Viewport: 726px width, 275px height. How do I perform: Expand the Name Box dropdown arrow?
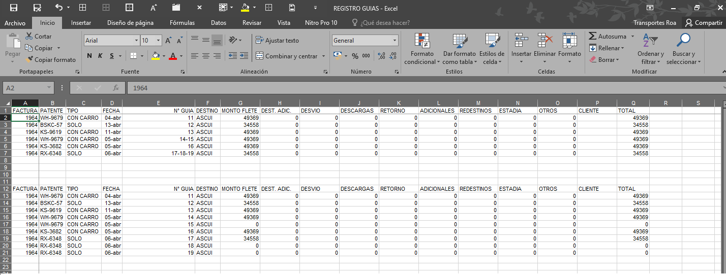pyautogui.click(x=49, y=88)
